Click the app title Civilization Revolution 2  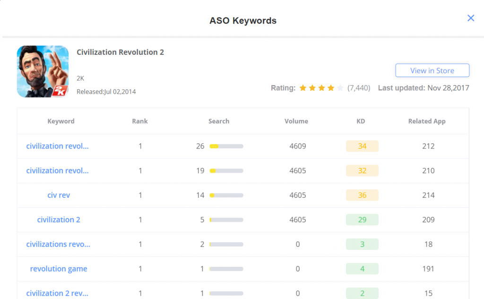click(121, 52)
